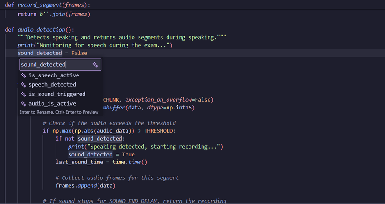Image resolution: width=385 pixels, height=204 pixels.
Task: Focus the sound_detected rename text field
Action: click(54, 65)
